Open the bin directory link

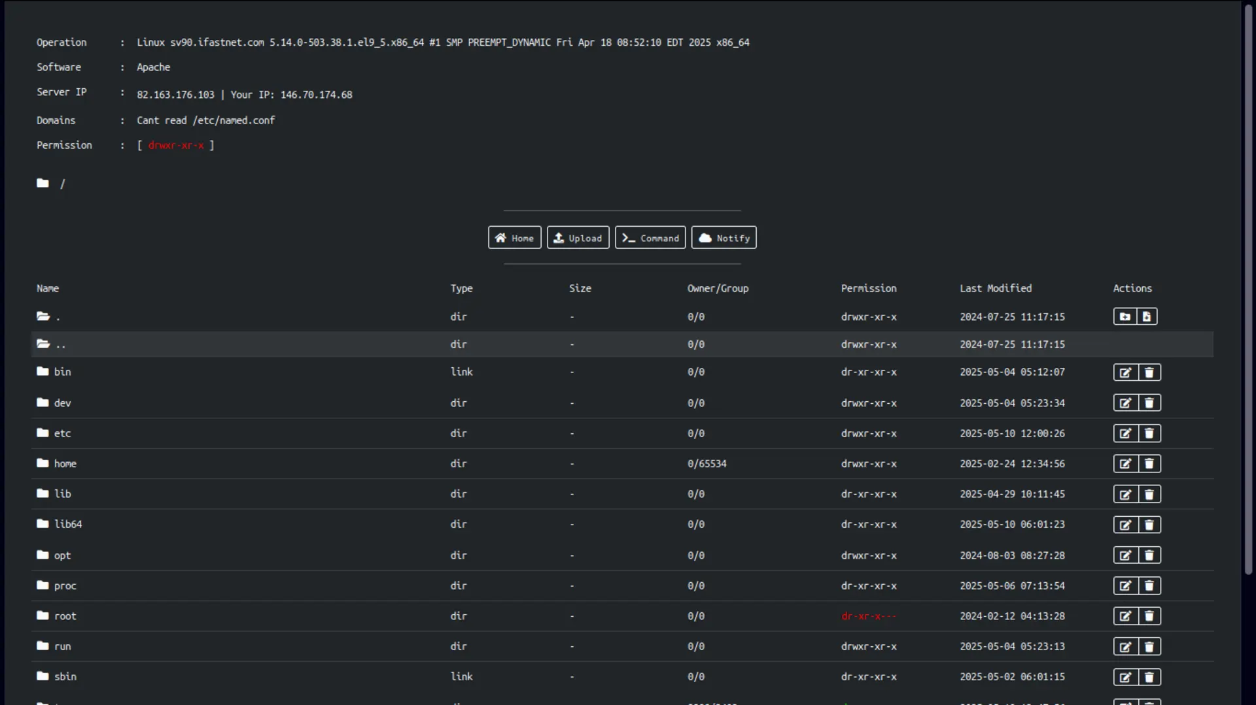click(x=62, y=372)
